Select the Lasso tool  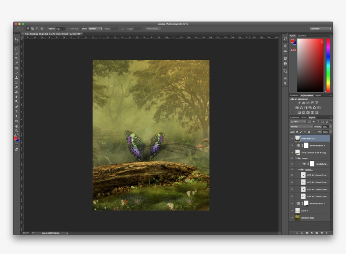16,48
